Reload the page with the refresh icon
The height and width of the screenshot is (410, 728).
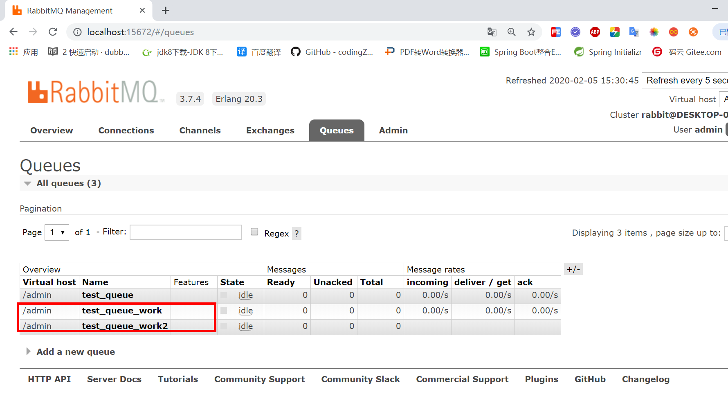click(53, 32)
